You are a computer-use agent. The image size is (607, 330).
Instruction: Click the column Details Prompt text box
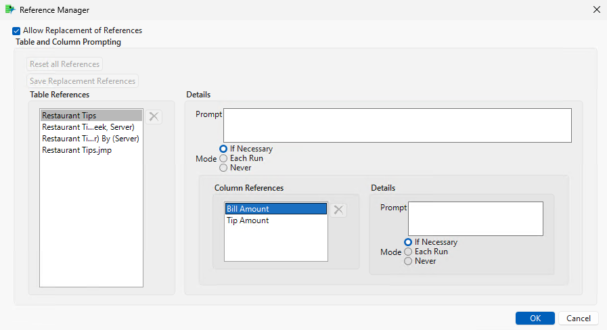(x=475, y=218)
